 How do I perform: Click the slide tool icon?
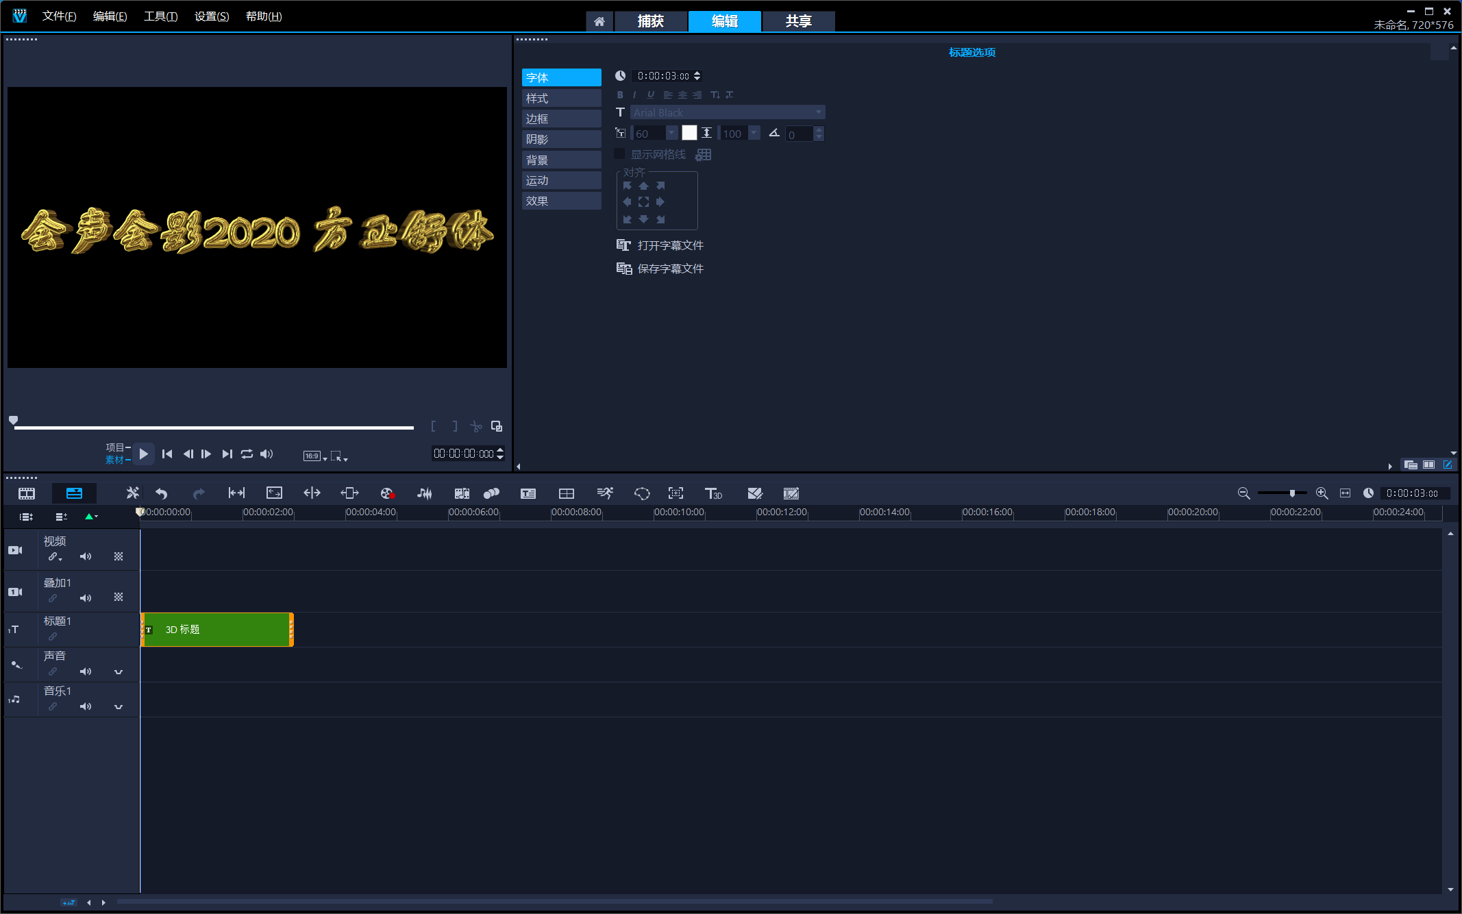(349, 493)
